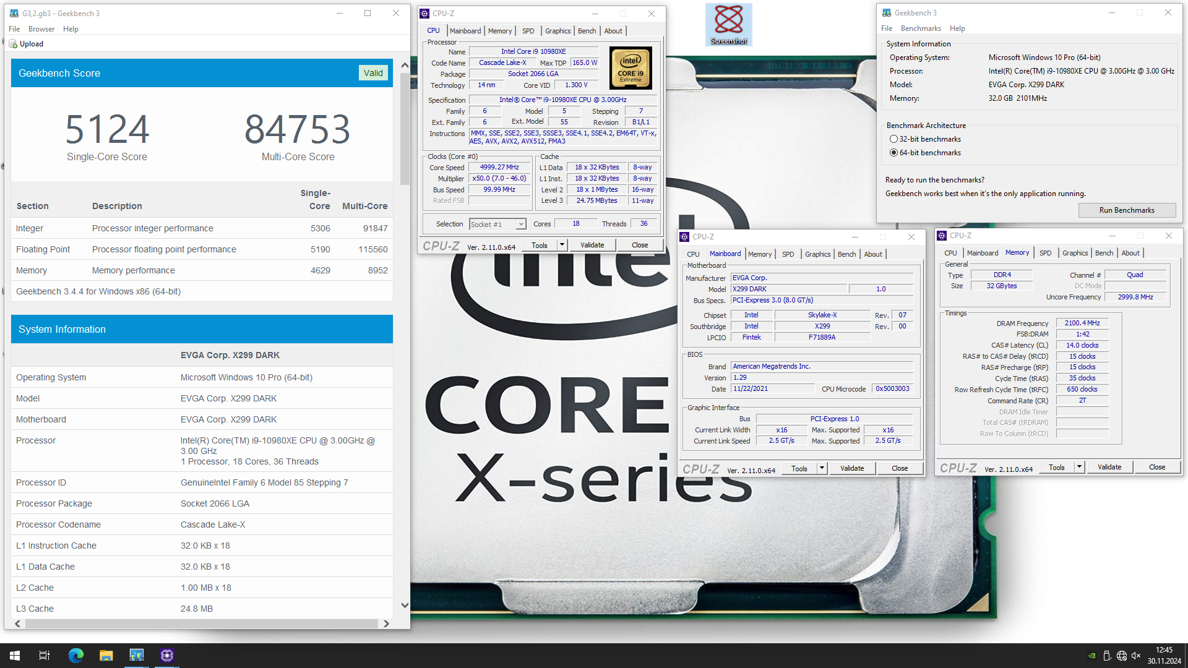Click Upload in Geekbench results
Image resolution: width=1188 pixels, height=668 pixels.
(32, 44)
